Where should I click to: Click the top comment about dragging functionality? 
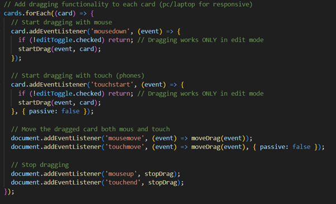(x=128, y=4)
